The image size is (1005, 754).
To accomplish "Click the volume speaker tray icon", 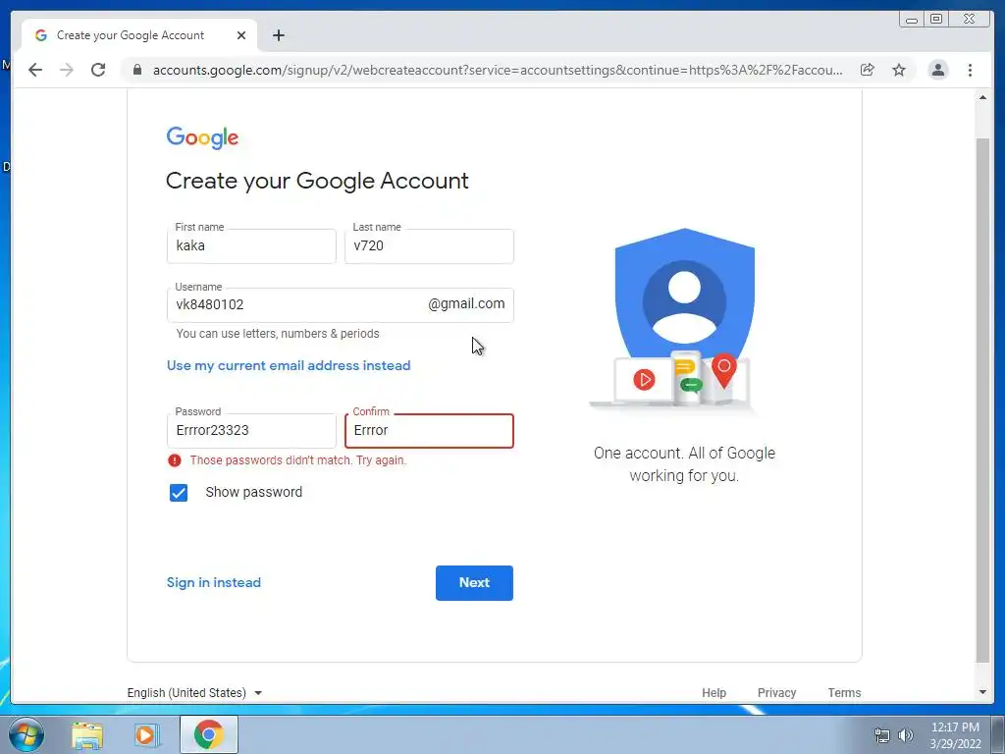I will click(905, 735).
